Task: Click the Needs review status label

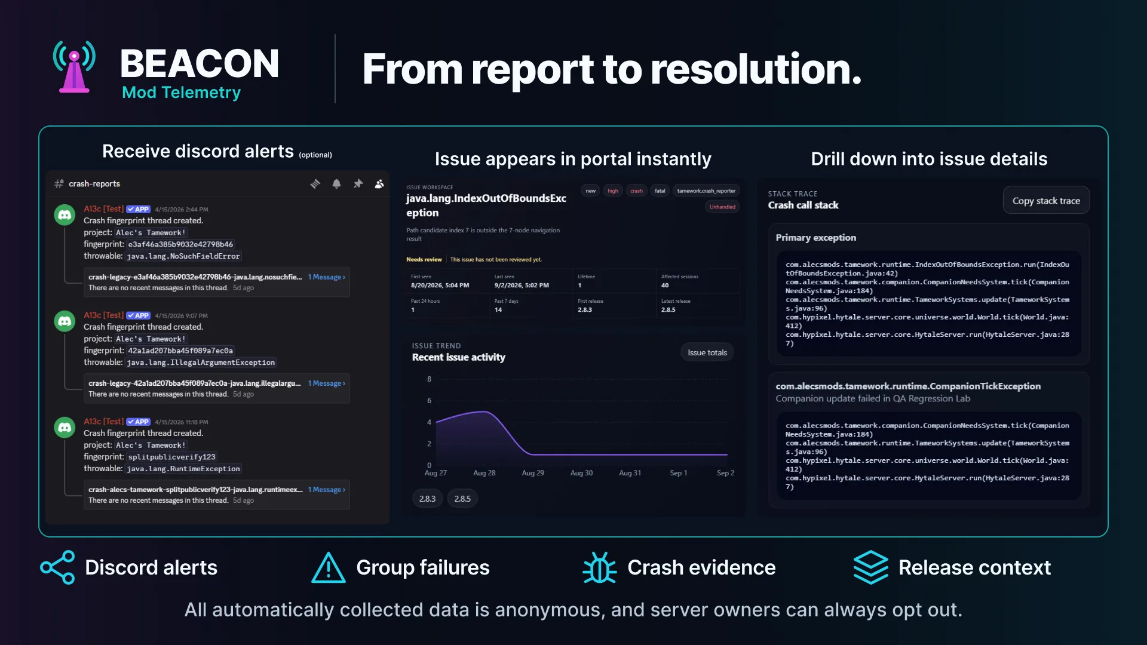Action: [424, 260]
